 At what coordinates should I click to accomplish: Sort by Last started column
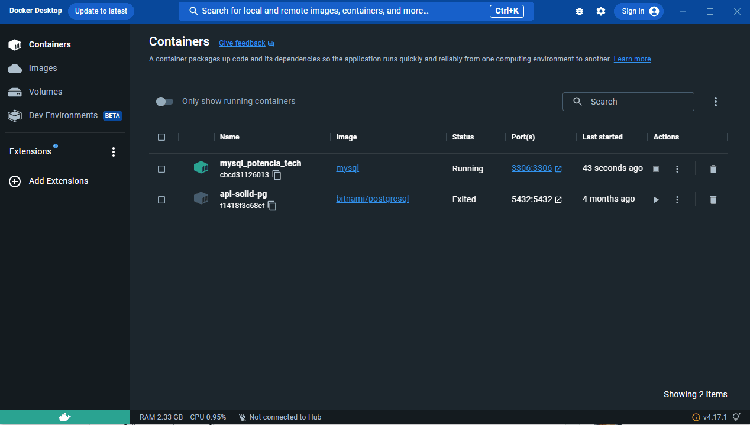[x=602, y=137]
